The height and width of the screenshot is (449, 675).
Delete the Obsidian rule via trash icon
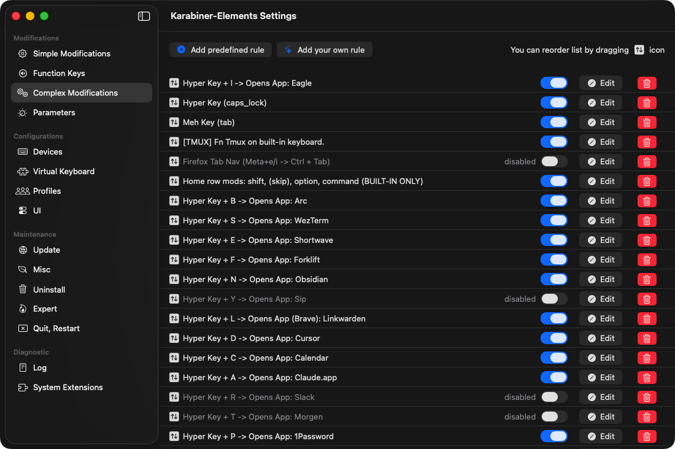(647, 279)
